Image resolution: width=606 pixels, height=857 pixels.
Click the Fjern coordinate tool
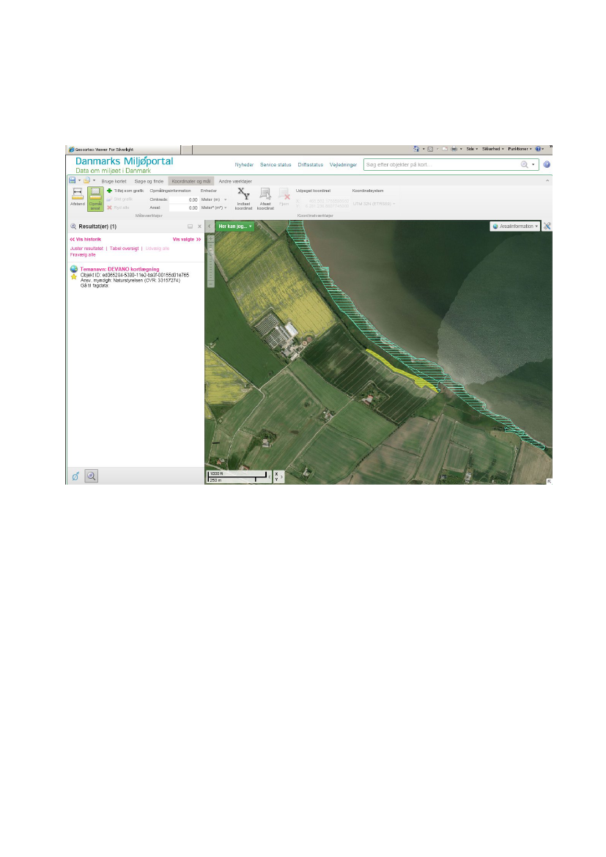coord(284,196)
